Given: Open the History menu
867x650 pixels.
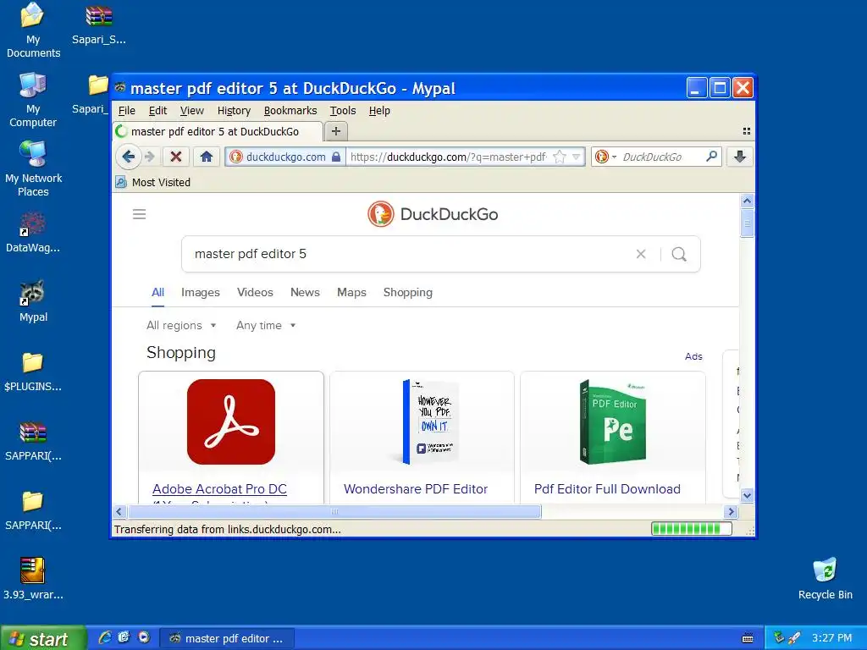Looking at the screenshot, I should point(234,111).
